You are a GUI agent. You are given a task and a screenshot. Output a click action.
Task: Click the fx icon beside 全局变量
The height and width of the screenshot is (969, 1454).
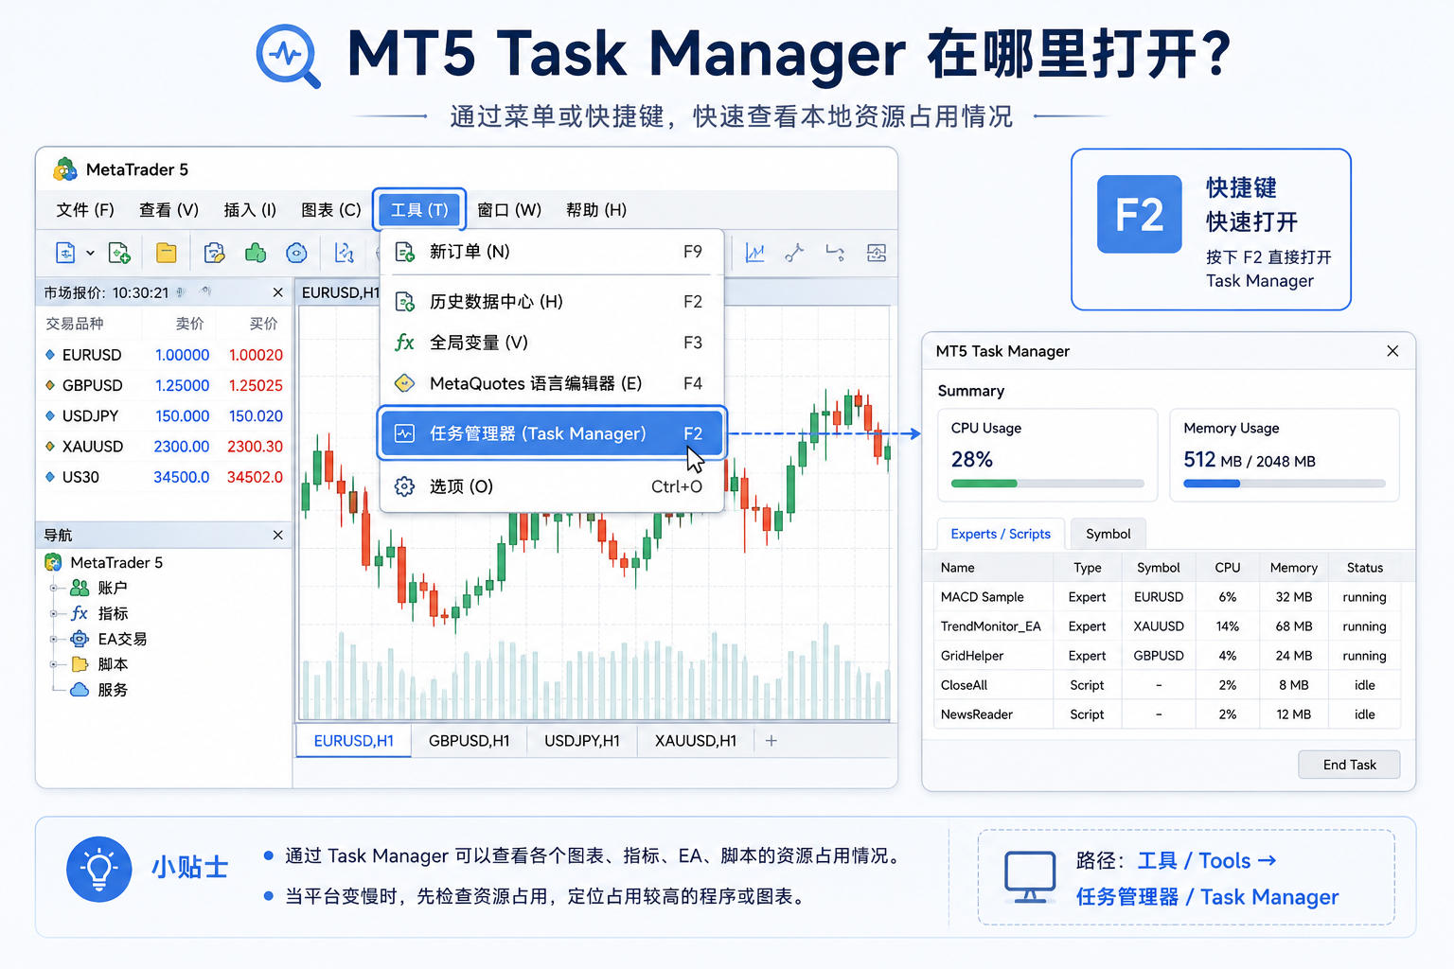(405, 343)
